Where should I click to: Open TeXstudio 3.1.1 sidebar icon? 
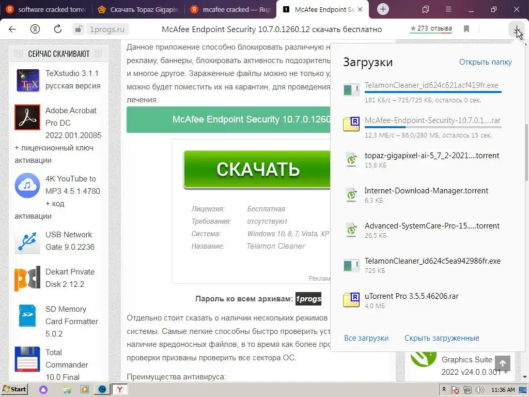click(28, 80)
